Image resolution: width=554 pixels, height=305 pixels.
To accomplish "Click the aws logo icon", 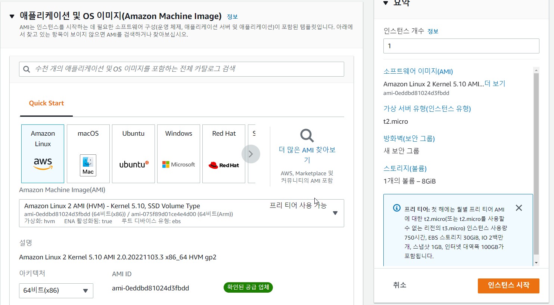I will (43, 164).
